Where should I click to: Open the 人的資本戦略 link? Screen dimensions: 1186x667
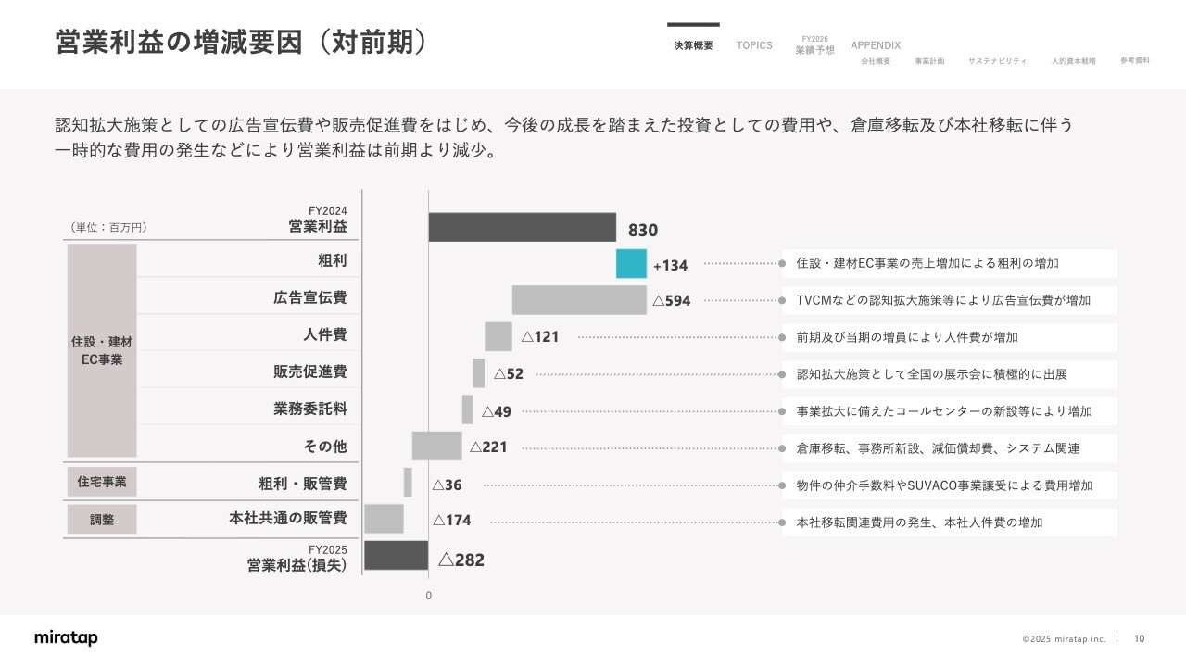pyautogui.click(x=1073, y=61)
